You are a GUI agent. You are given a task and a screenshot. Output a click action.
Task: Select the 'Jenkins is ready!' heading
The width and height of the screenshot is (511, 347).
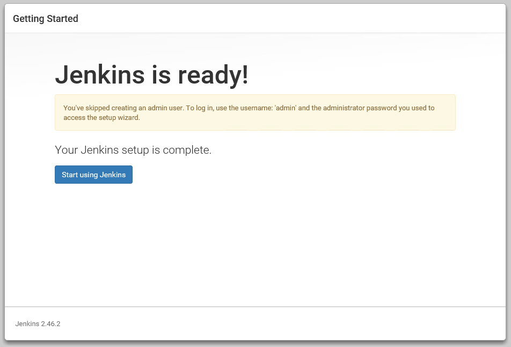(x=152, y=75)
